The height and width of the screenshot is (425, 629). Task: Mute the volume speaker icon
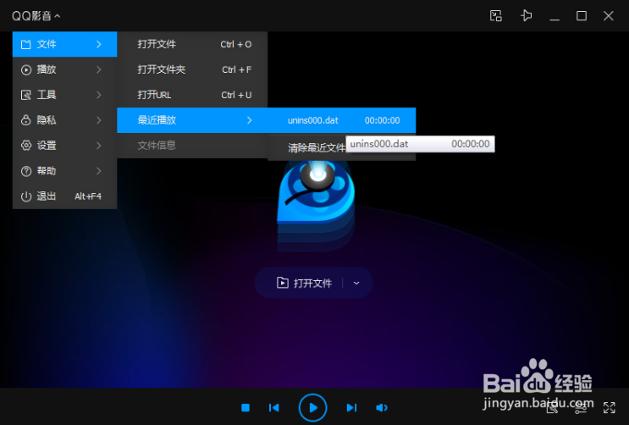click(382, 408)
